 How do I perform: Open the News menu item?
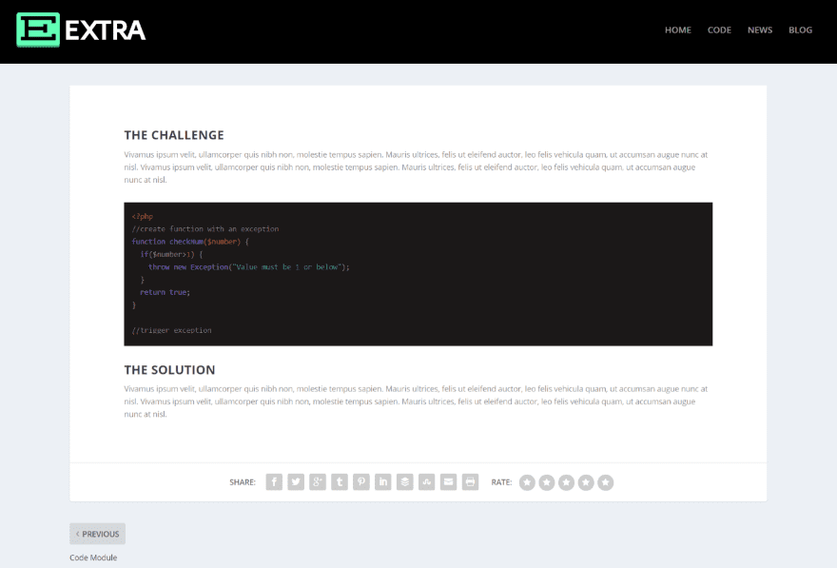tap(760, 30)
